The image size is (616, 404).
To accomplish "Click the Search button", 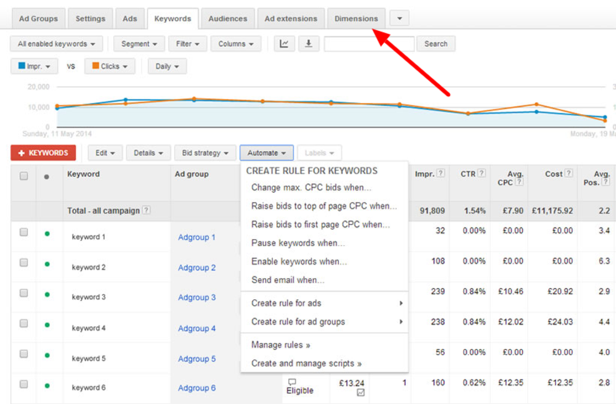I will tap(436, 44).
